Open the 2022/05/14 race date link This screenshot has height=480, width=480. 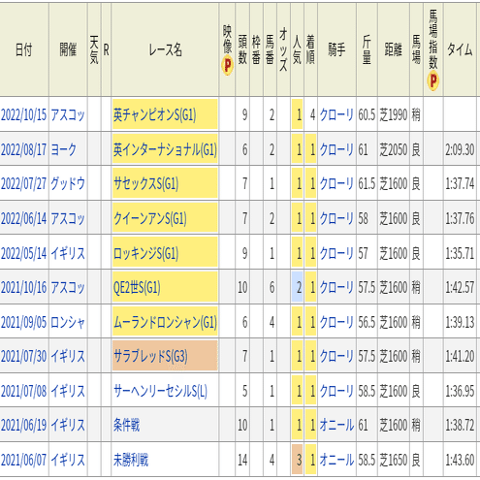[x=24, y=253]
